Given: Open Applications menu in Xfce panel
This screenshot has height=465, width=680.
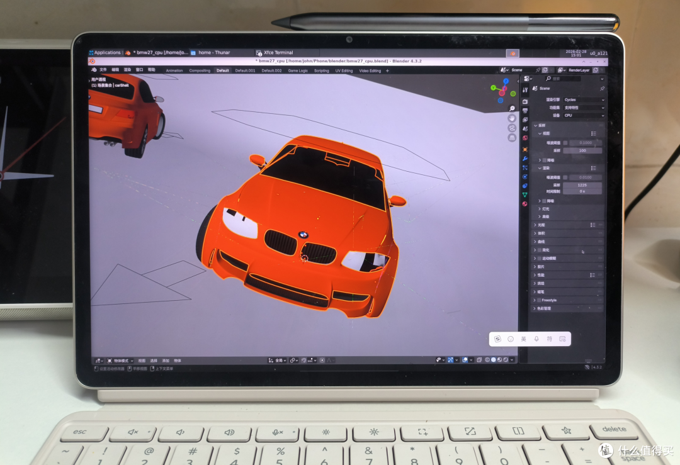Looking at the screenshot, I should (105, 52).
